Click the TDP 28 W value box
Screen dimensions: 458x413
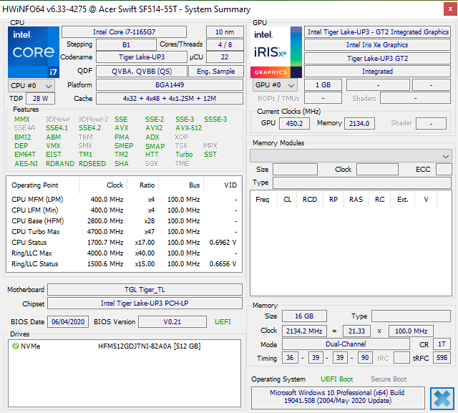coord(40,99)
